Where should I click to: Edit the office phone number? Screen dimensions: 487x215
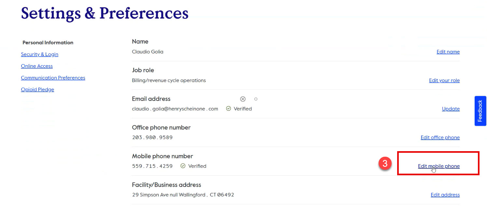[440, 137]
